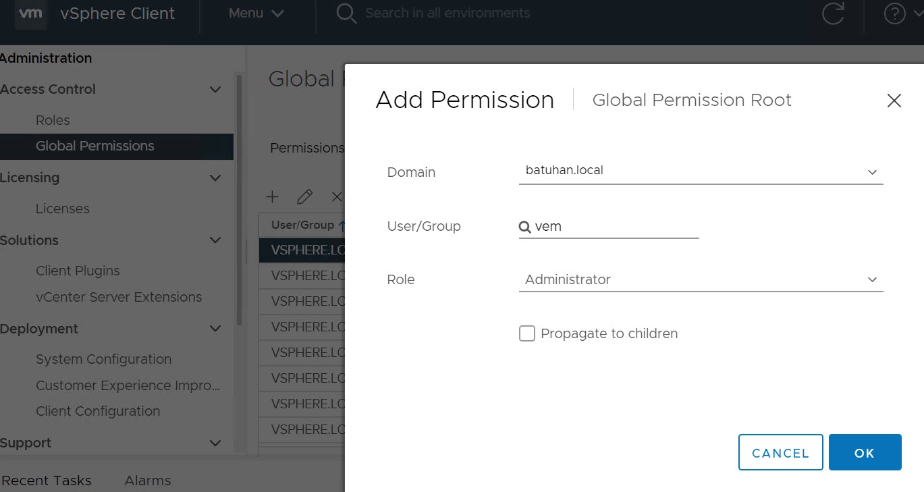The width and height of the screenshot is (924, 492).
Task: Open the Menu dropdown in header
Action: tap(256, 13)
